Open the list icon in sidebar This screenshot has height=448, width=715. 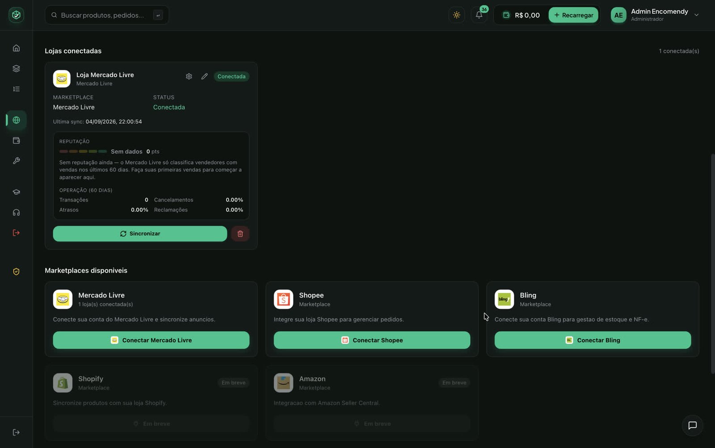[x=16, y=89]
